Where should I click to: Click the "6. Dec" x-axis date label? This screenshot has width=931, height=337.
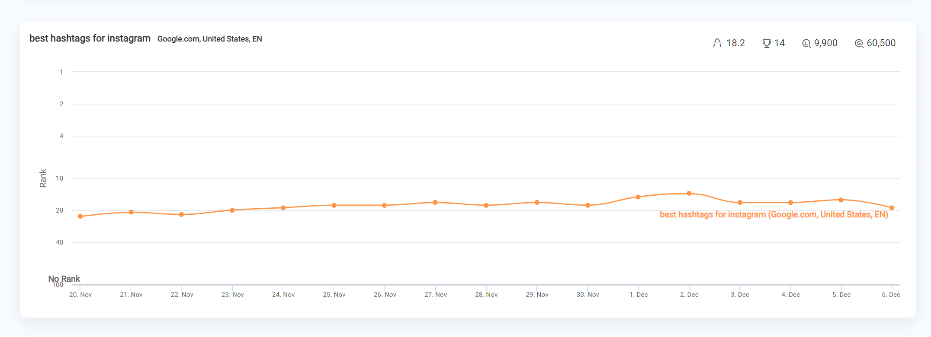[x=891, y=295]
